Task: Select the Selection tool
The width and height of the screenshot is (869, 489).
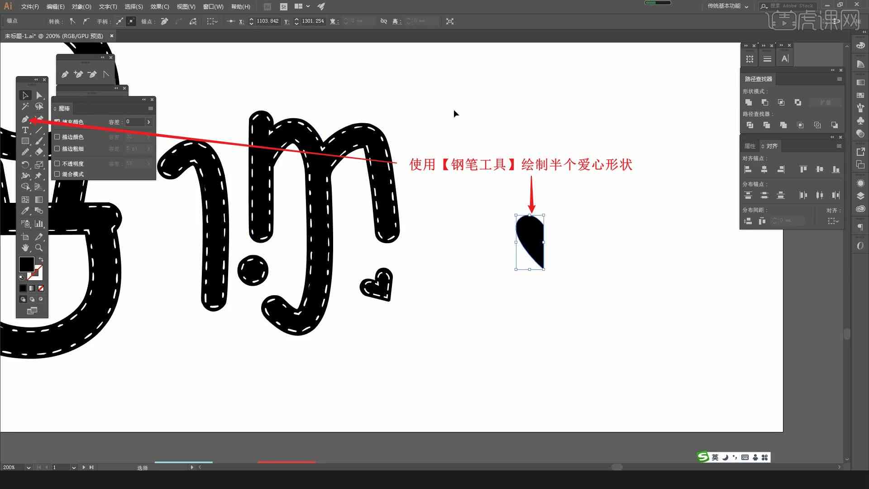Action: coord(25,94)
